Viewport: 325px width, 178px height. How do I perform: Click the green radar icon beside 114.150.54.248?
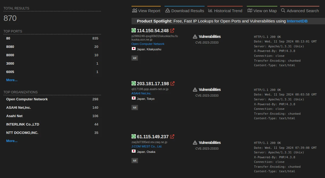click(x=134, y=31)
